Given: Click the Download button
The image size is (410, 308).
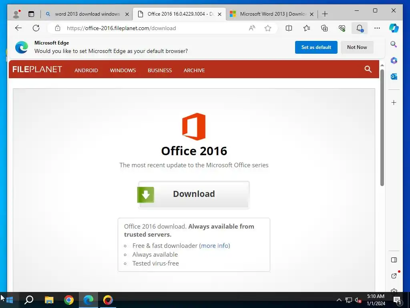Looking at the screenshot, I should click(194, 195).
